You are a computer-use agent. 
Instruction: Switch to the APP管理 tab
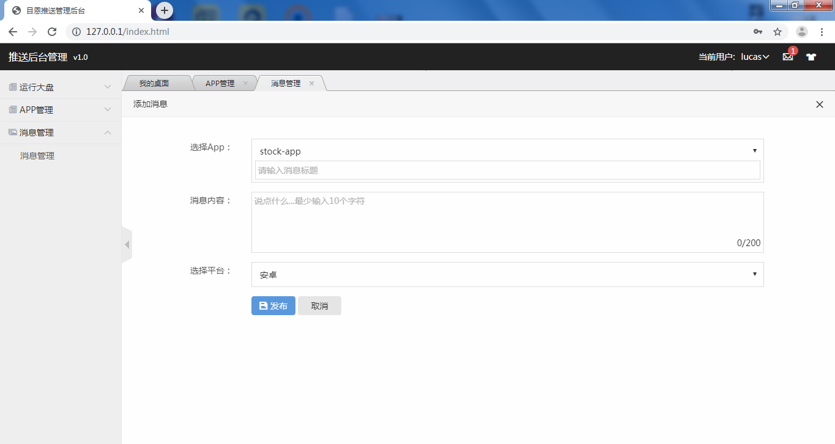point(220,84)
